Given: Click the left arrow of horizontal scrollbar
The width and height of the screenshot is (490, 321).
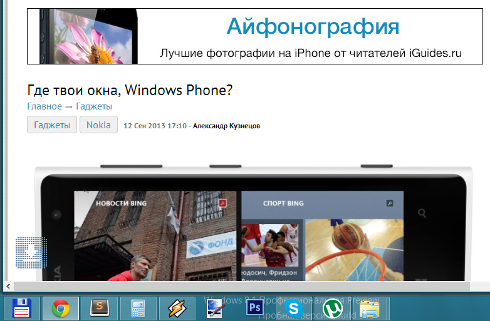Looking at the screenshot, I should [8, 286].
